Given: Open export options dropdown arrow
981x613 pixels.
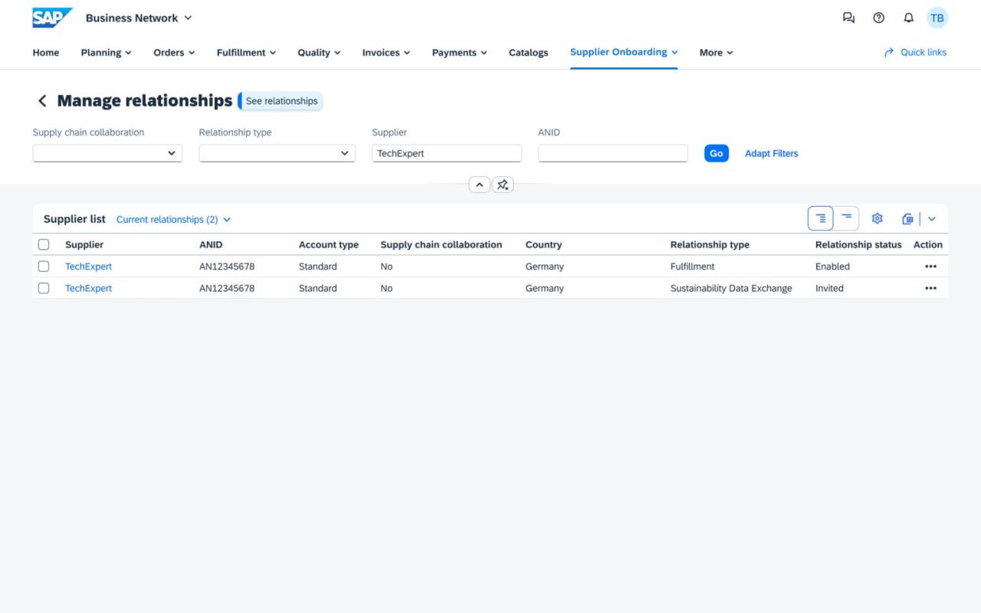Looking at the screenshot, I should click(x=932, y=218).
